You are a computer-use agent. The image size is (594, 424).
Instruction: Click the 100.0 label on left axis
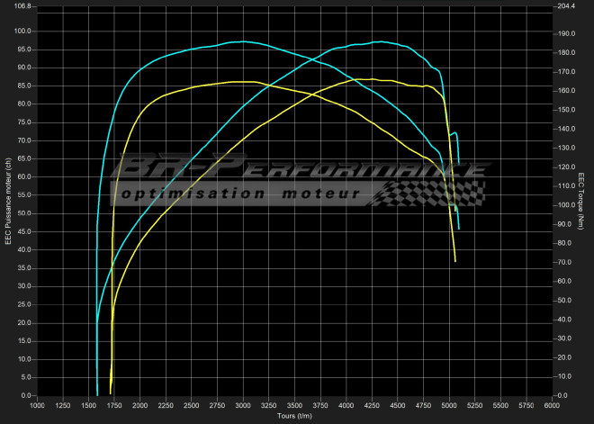pos(22,31)
